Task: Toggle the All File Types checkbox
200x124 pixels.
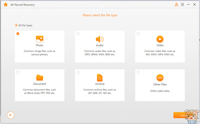Action: point(16,25)
